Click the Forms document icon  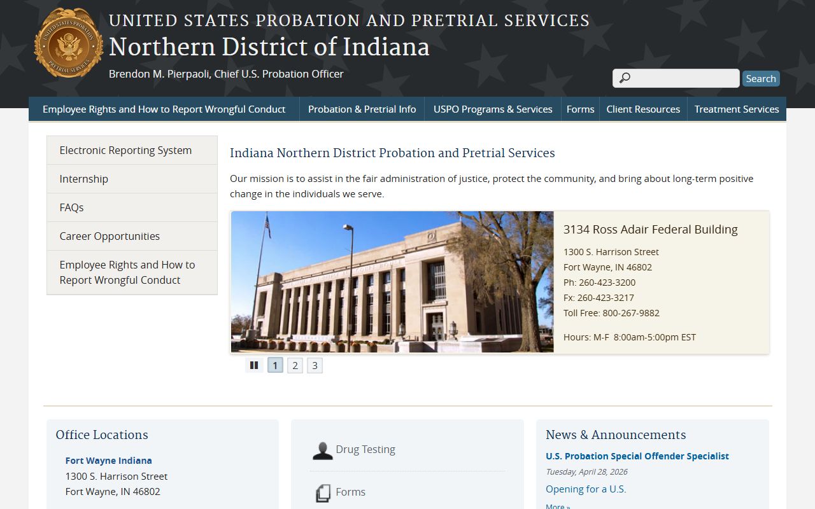[x=323, y=493]
